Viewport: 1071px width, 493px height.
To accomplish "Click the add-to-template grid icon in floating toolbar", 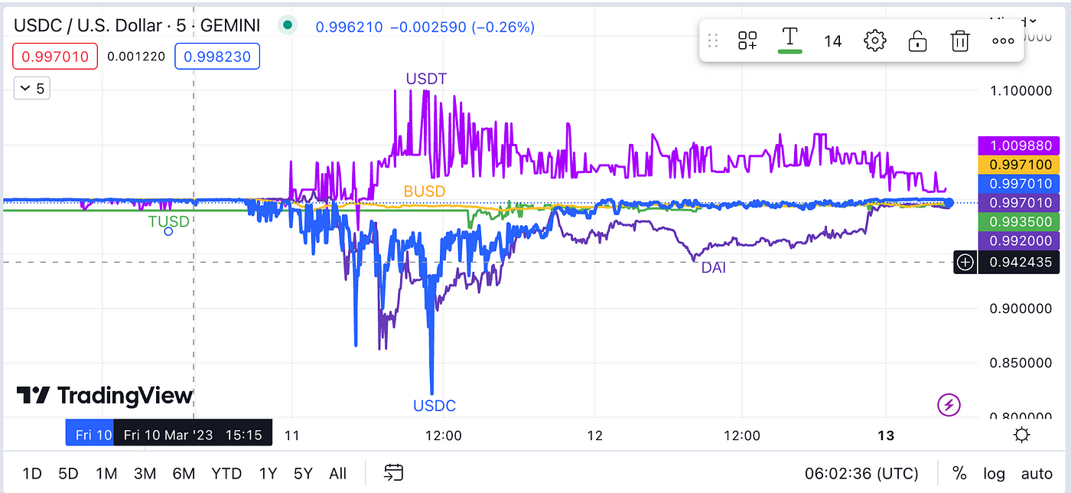I will [x=747, y=41].
